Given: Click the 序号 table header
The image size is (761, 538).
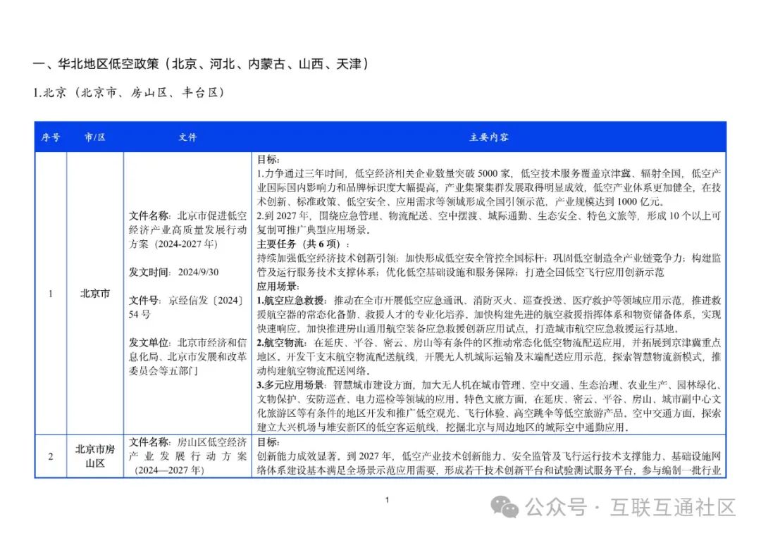Looking at the screenshot, I should (x=51, y=137).
